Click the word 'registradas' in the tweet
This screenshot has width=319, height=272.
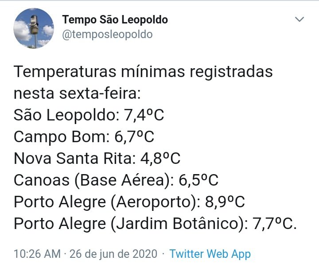tap(231, 72)
